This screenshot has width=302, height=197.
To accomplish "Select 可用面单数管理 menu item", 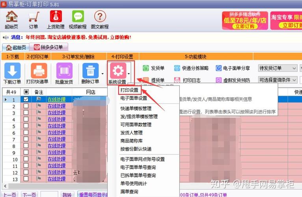I will [136, 125].
